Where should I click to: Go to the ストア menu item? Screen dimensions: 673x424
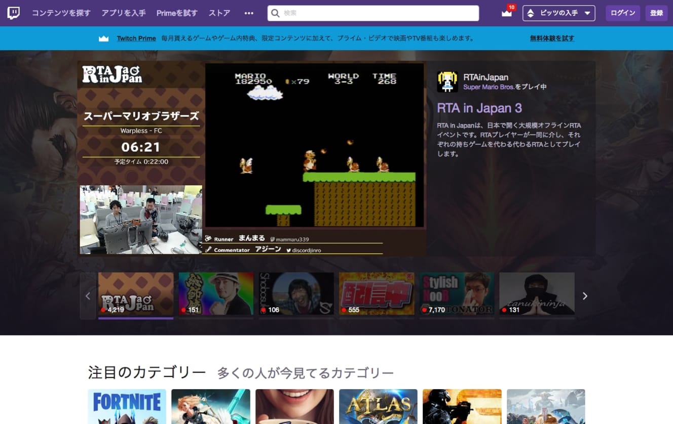coord(219,13)
